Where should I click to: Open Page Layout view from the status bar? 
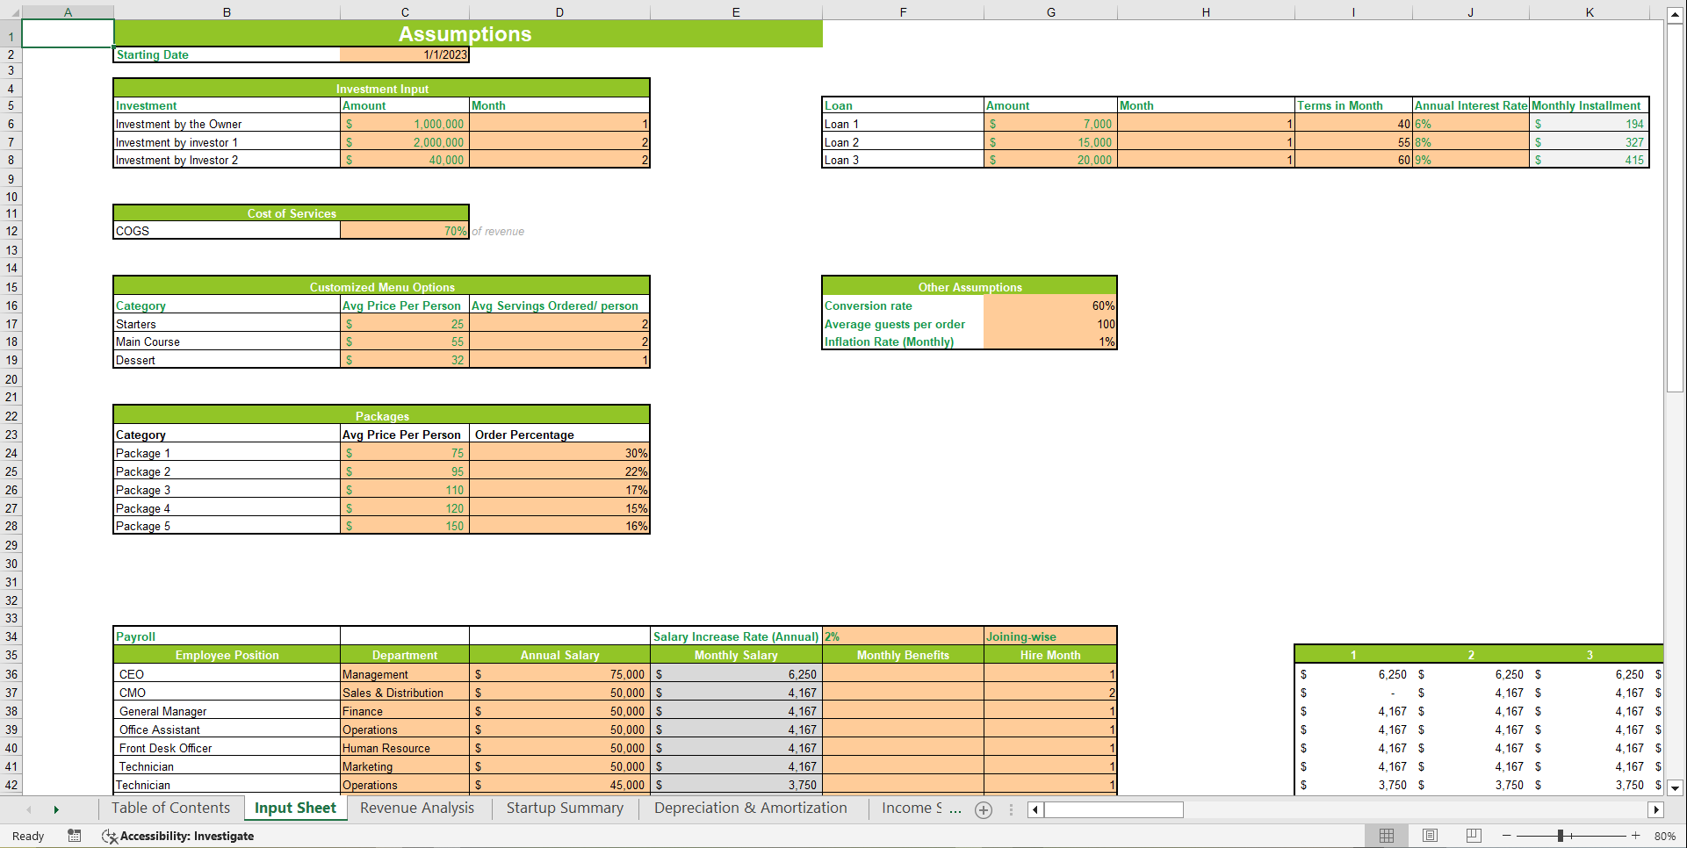[1429, 835]
